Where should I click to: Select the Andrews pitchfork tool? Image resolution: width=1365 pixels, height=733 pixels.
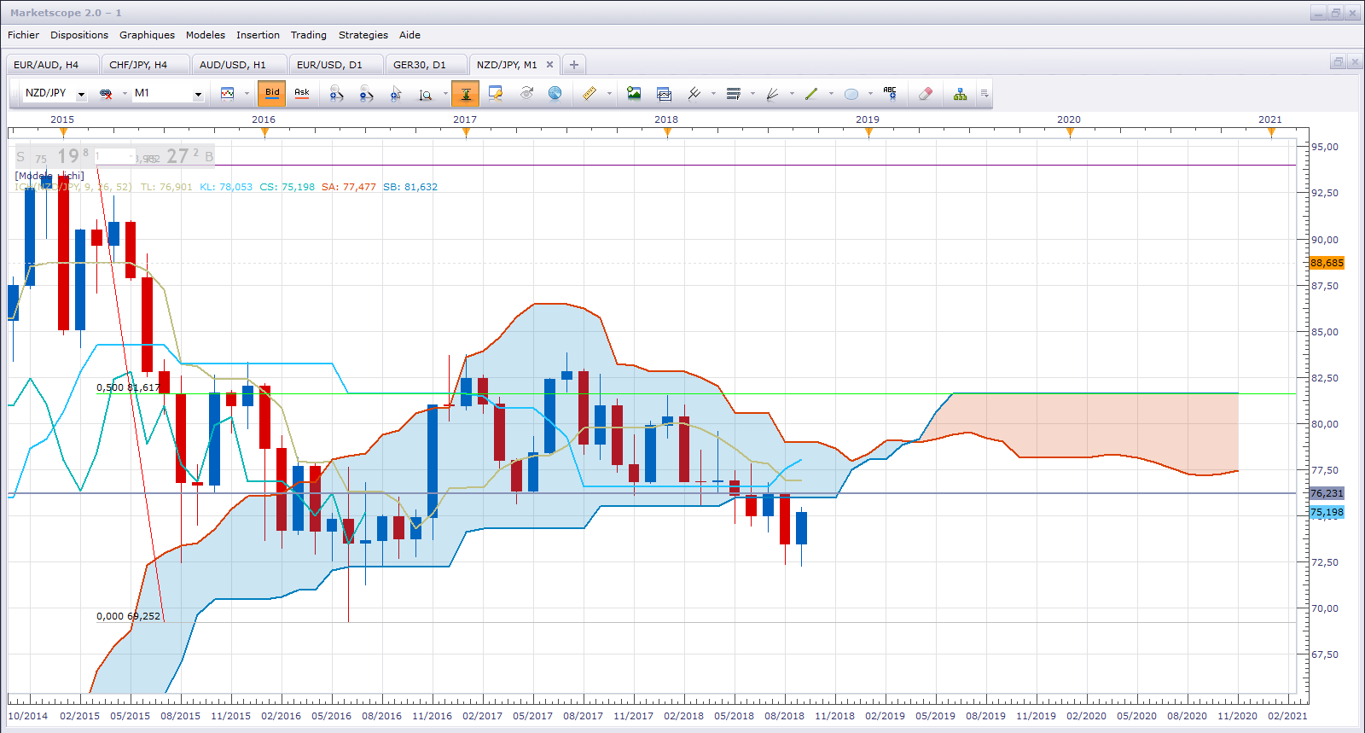coord(694,94)
